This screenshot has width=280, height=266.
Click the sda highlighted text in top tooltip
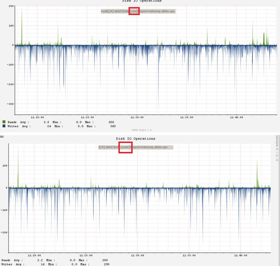pos(134,11)
